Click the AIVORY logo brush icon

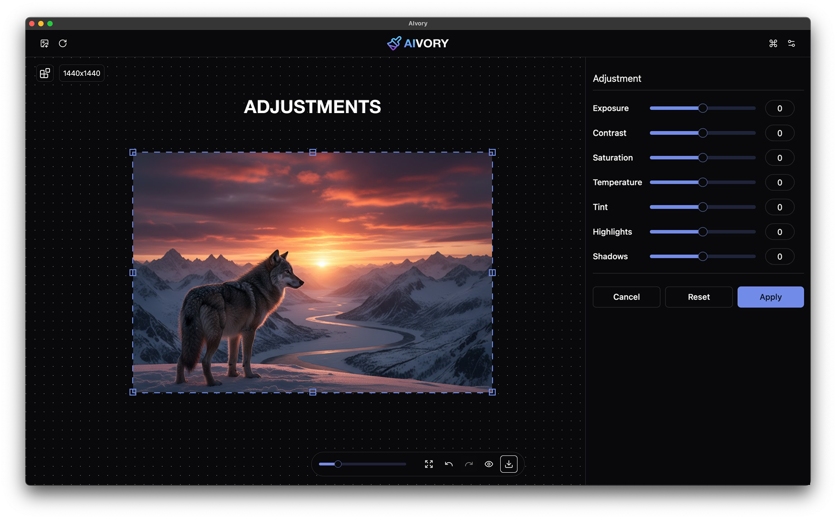coord(393,43)
